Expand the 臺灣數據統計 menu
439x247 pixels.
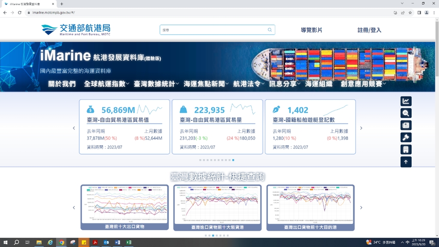(156, 84)
